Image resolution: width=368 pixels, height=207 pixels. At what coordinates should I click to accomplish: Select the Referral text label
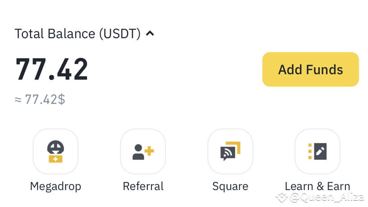click(x=143, y=186)
